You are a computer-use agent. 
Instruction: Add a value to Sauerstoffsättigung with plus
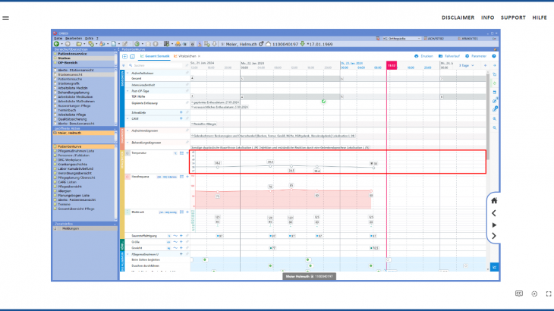(x=181, y=236)
